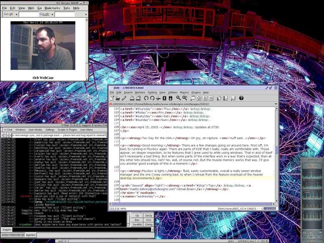Cut selection with the scissors icon
Screen dimensions: 324x243
point(158,98)
